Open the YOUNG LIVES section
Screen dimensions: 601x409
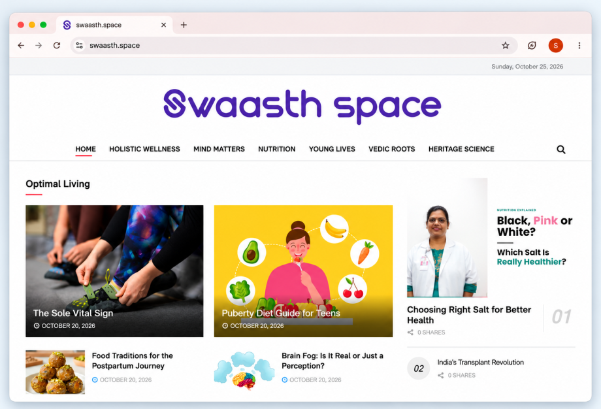(332, 149)
